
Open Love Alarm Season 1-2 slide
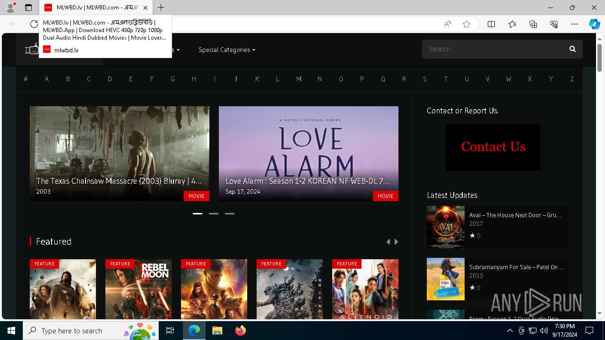click(x=309, y=153)
